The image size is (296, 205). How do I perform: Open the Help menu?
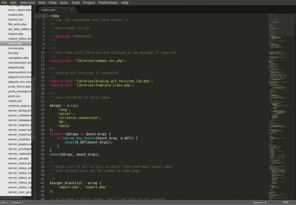pyautogui.click(x=125, y=2)
